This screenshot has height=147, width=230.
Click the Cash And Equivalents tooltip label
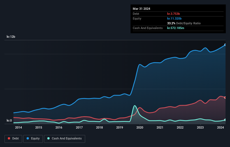click(148, 28)
